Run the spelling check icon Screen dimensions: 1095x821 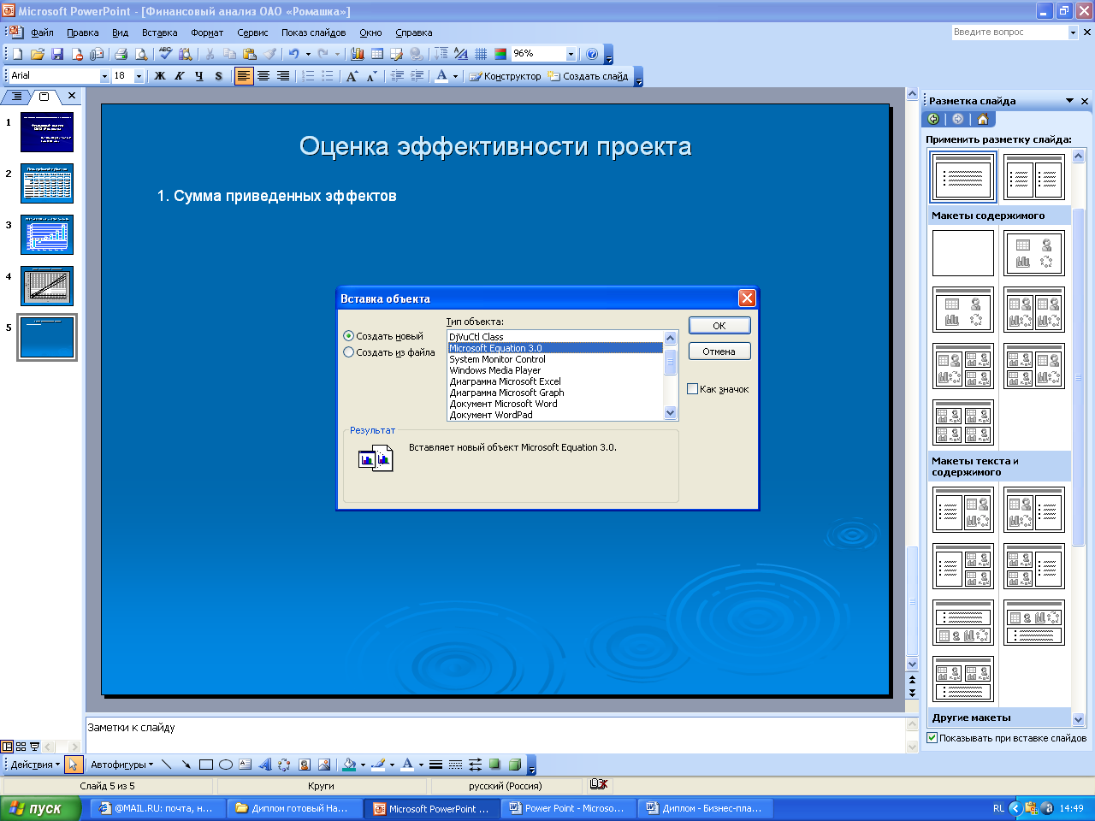(166, 54)
